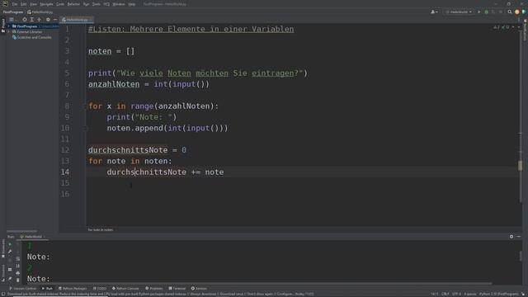
Task: Click the orange IDE updates icon
Action: pos(517,12)
